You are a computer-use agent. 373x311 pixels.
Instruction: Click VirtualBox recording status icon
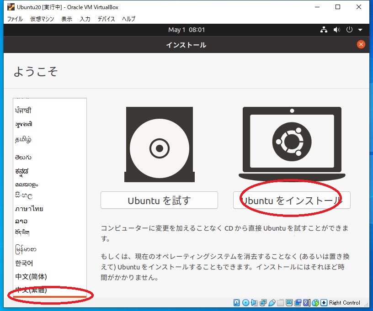298,302
